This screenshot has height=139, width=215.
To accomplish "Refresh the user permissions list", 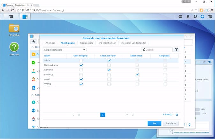I will [177, 115].
